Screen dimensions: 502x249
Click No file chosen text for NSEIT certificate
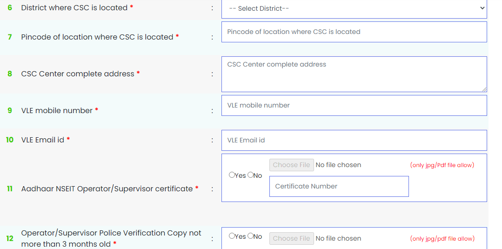(338, 165)
